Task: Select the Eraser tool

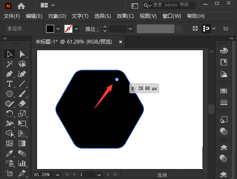Action: click(x=22, y=104)
